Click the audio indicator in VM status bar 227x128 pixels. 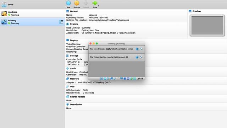click(108, 79)
